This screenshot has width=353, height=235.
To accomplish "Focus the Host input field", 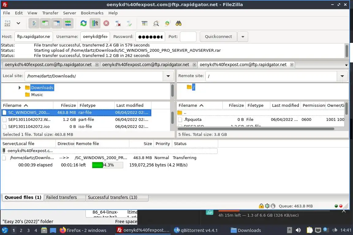I will click(33, 37).
